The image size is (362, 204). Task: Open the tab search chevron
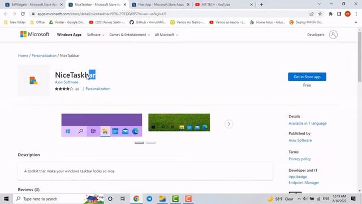point(319,4)
